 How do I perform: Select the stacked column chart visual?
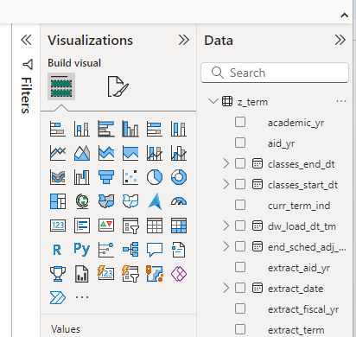82,129
